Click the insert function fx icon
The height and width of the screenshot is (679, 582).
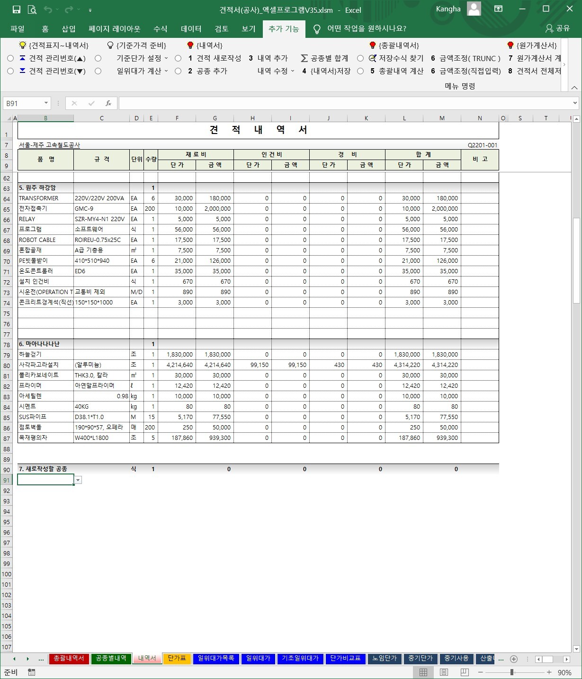(108, 103)
